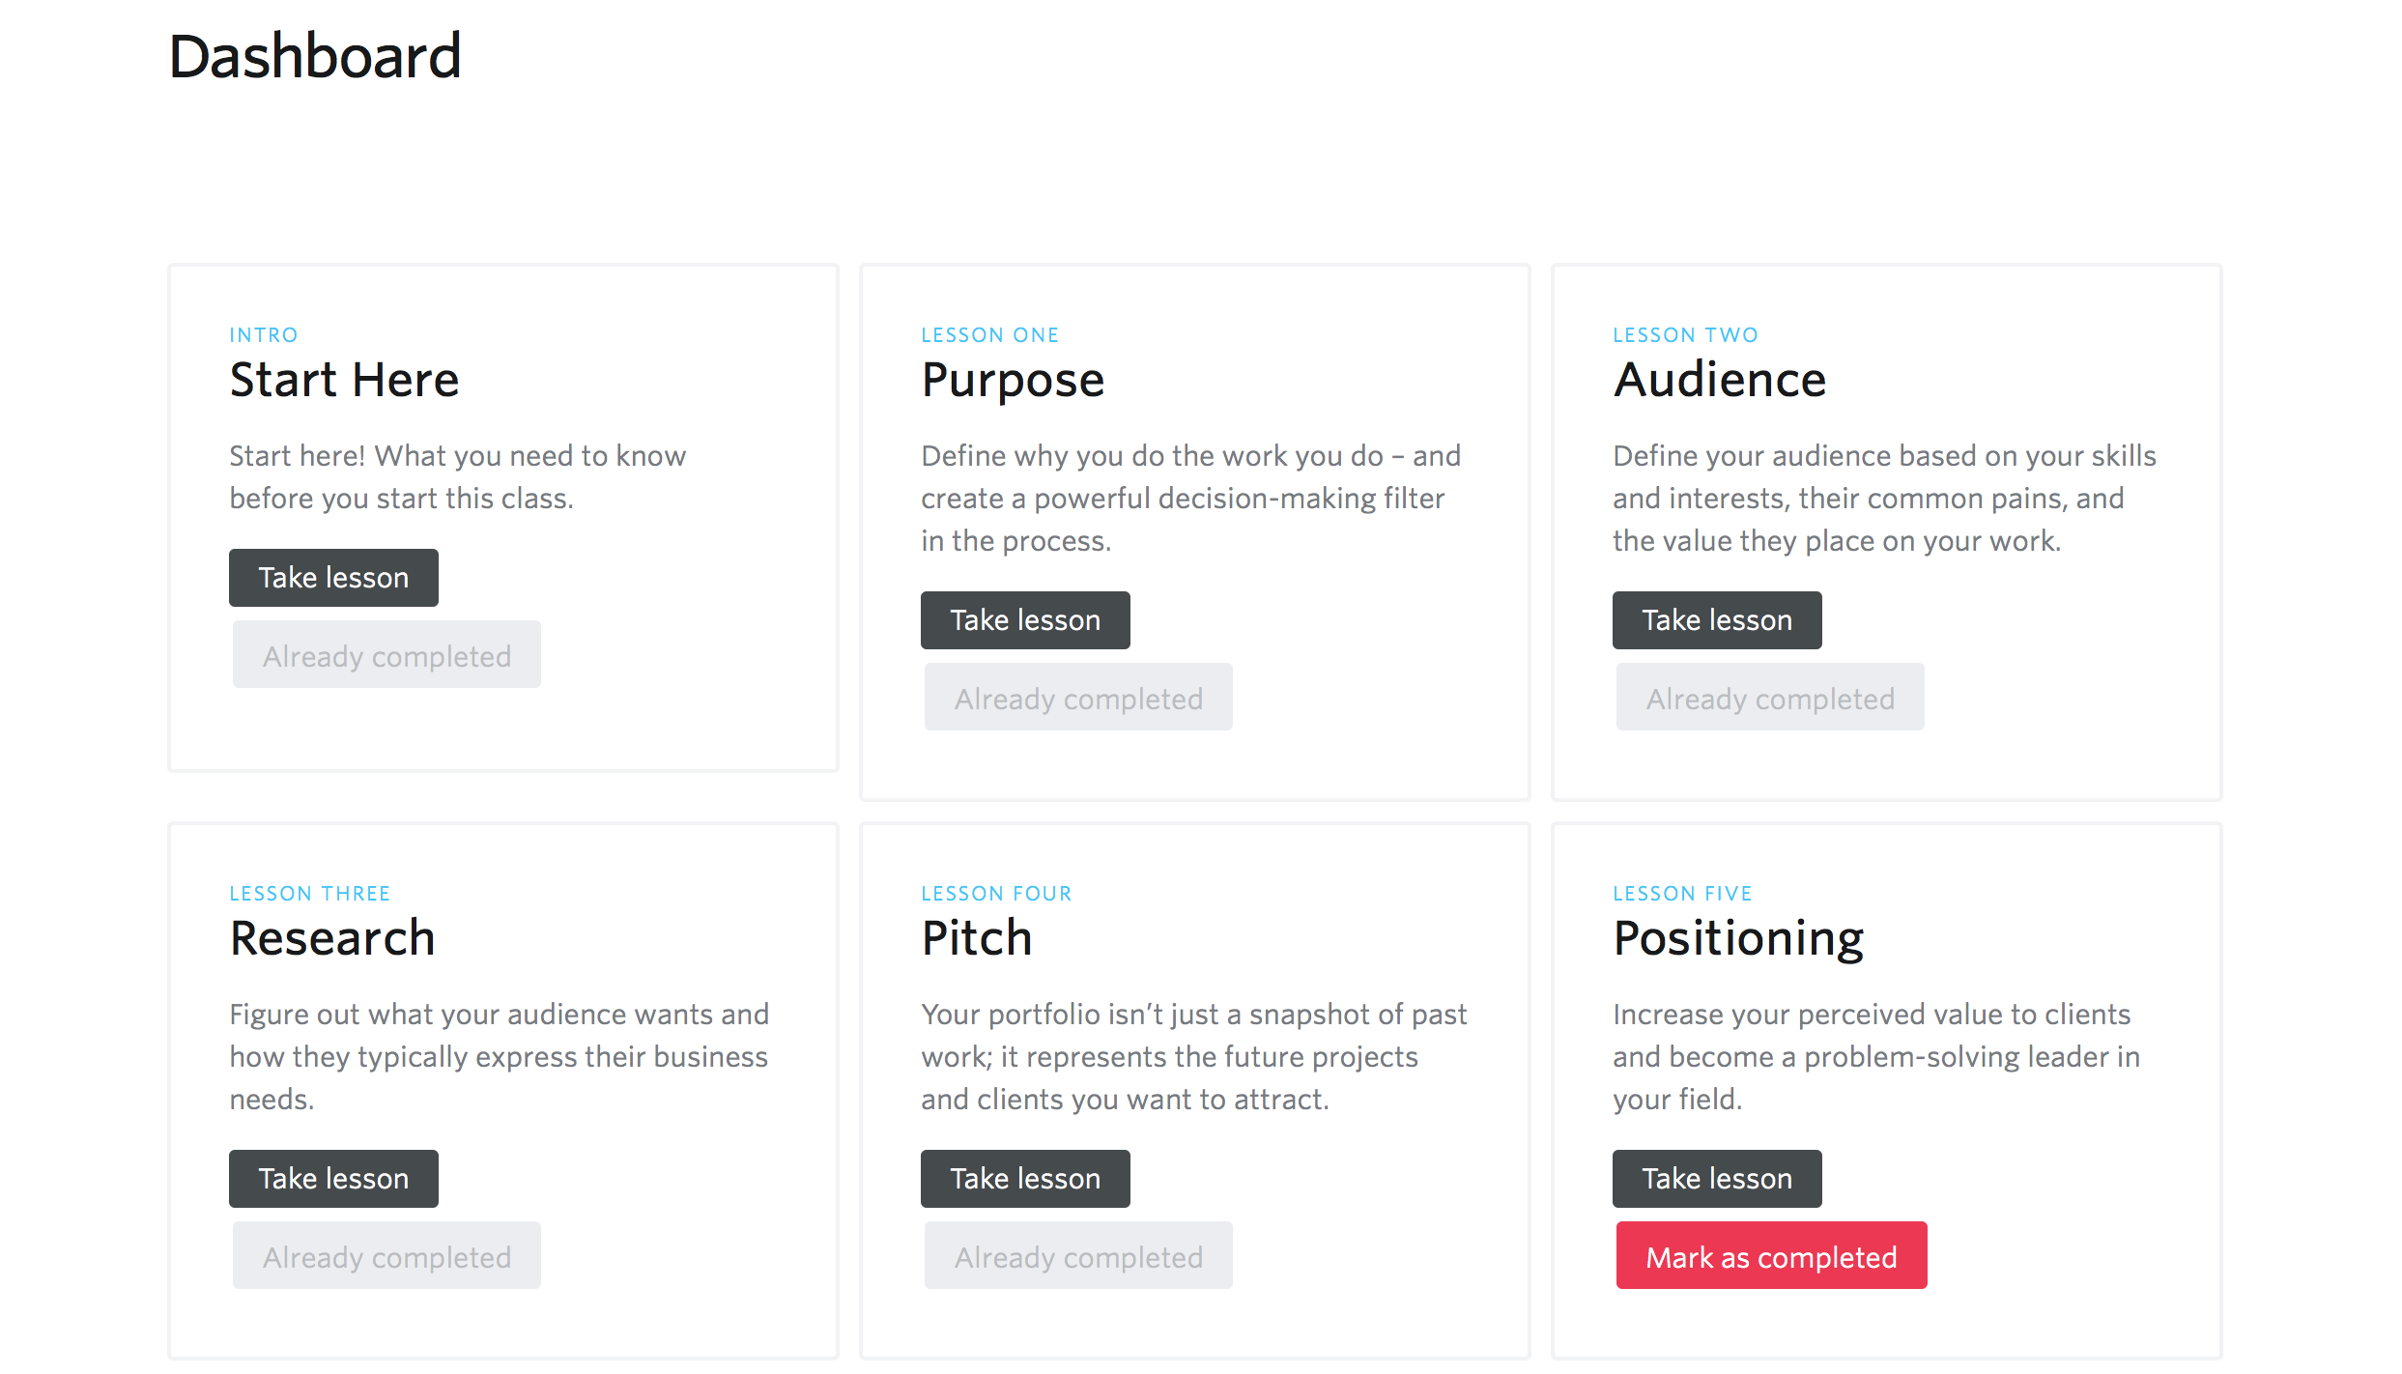Start the Research lesson with Take lesson
Image resolution: width=2402 pixels, height=1374 pixels.
coord(333,1179)
